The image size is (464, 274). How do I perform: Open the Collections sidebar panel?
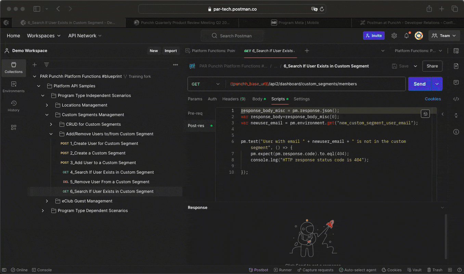[x=14, y=67]
